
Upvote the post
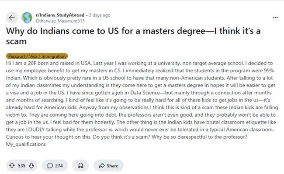(x=11, y=166)
